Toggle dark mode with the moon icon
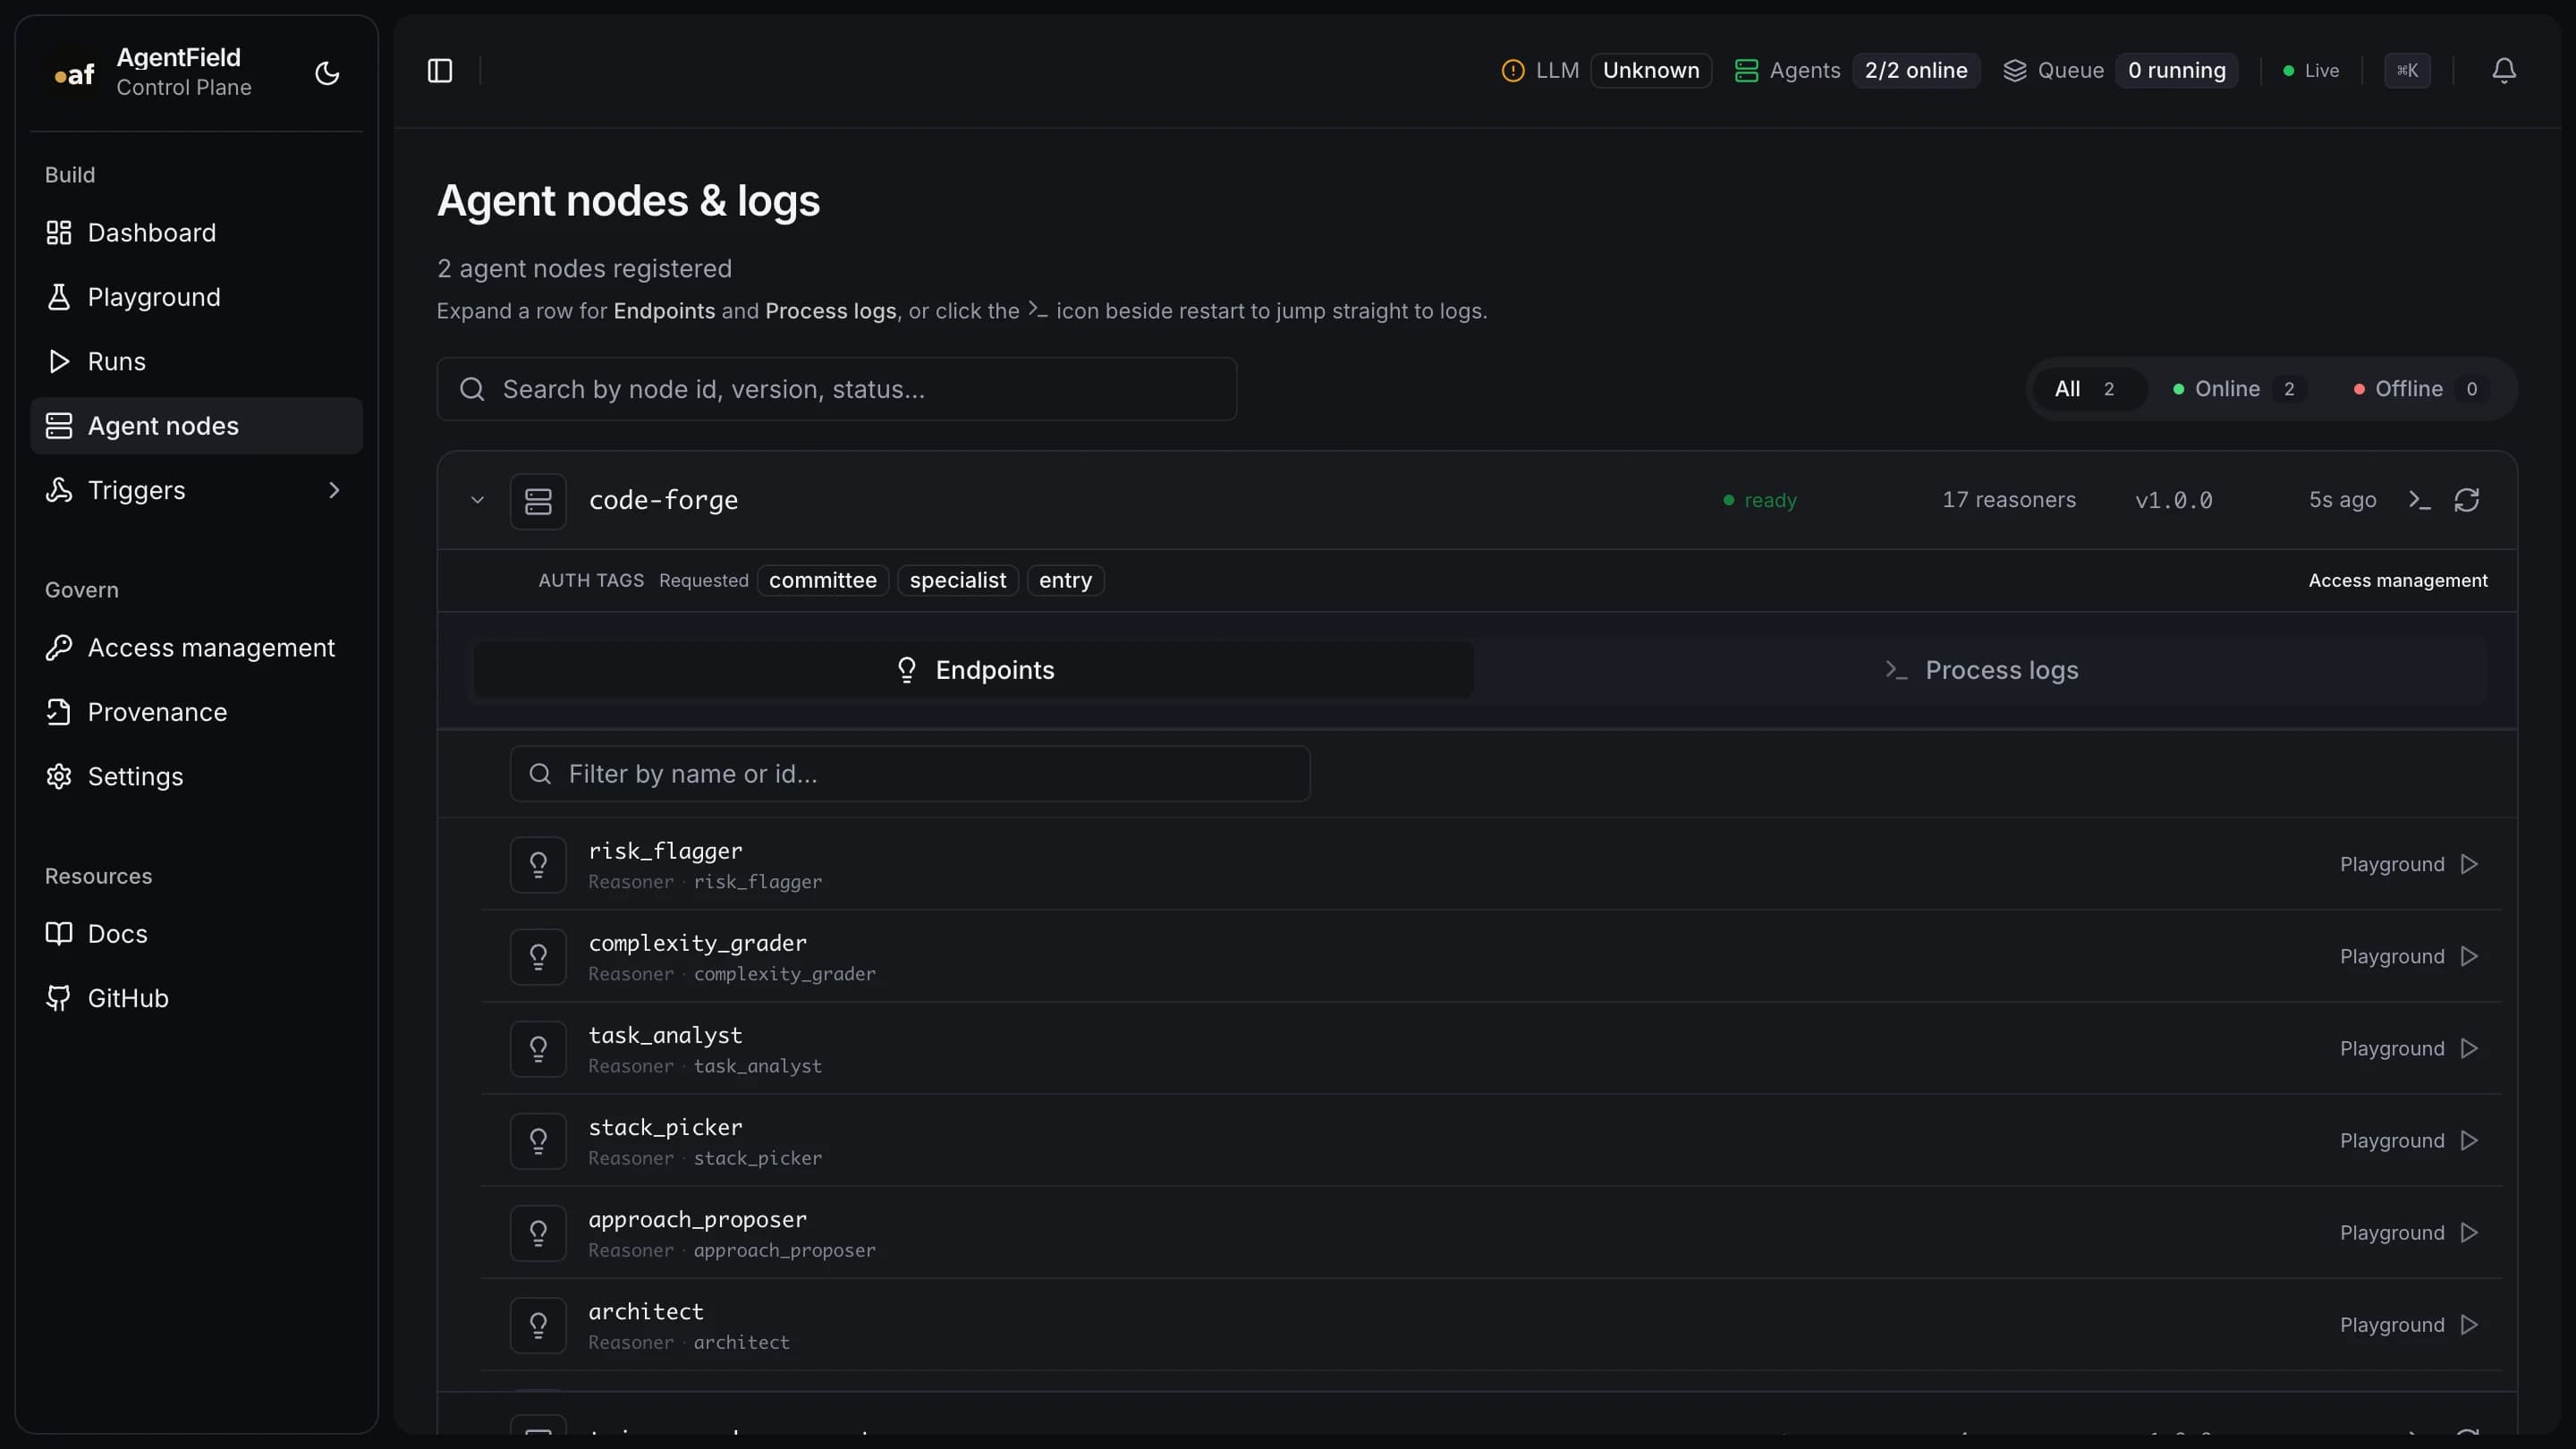 327,73
